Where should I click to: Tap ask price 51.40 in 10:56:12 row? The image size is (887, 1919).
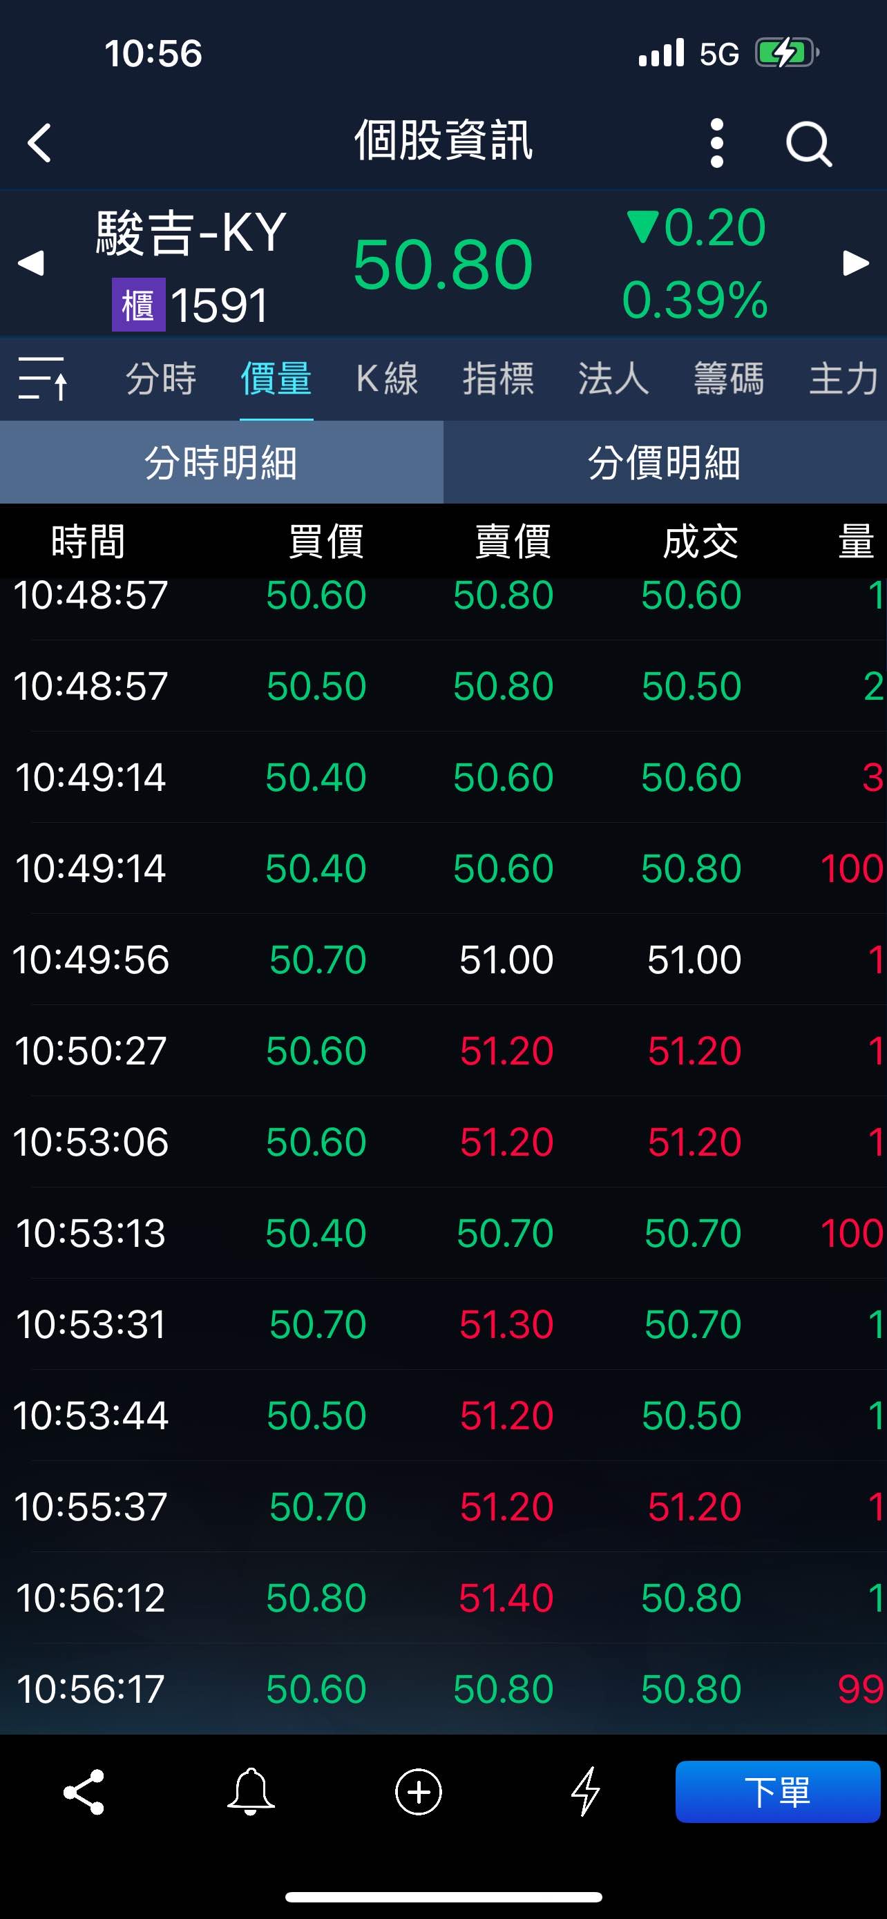coord(506,1598)
